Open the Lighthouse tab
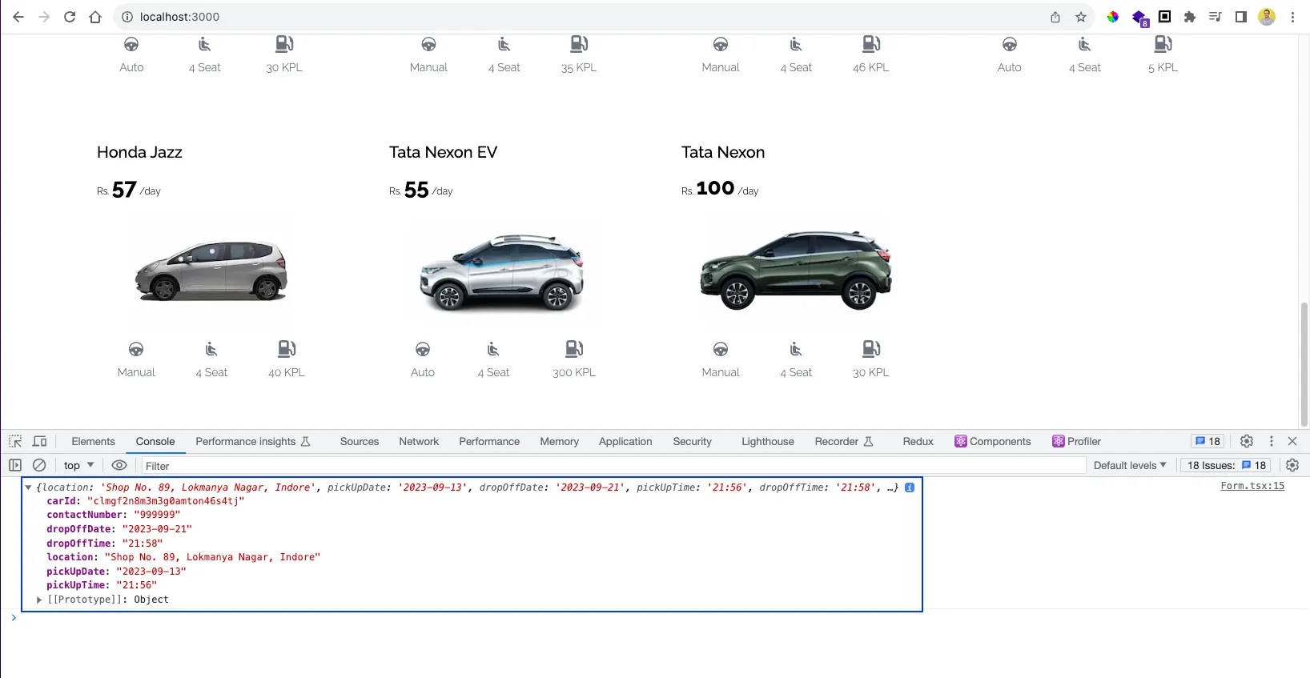The image size is (1310, 678). pos(767,441)
